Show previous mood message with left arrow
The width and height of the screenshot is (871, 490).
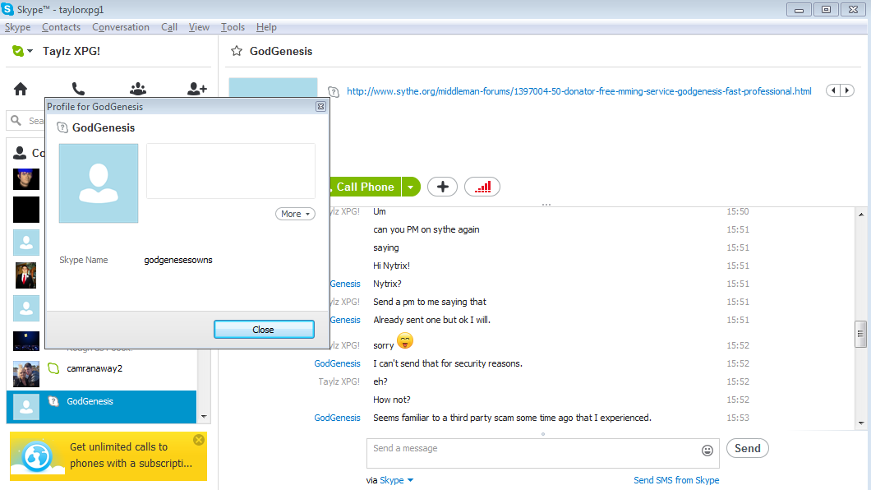(x=833, y=90)
